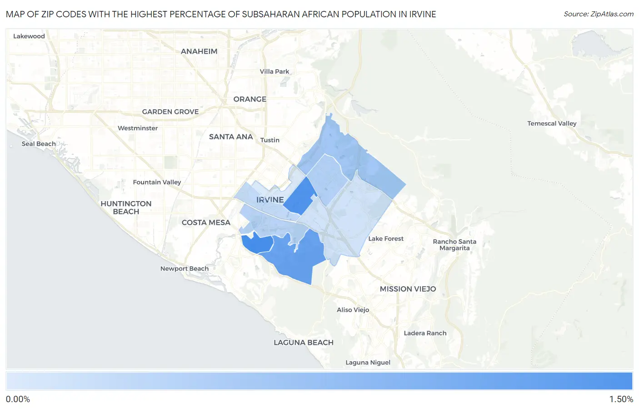Click the Seal Beach label

[x=39, y=144]
